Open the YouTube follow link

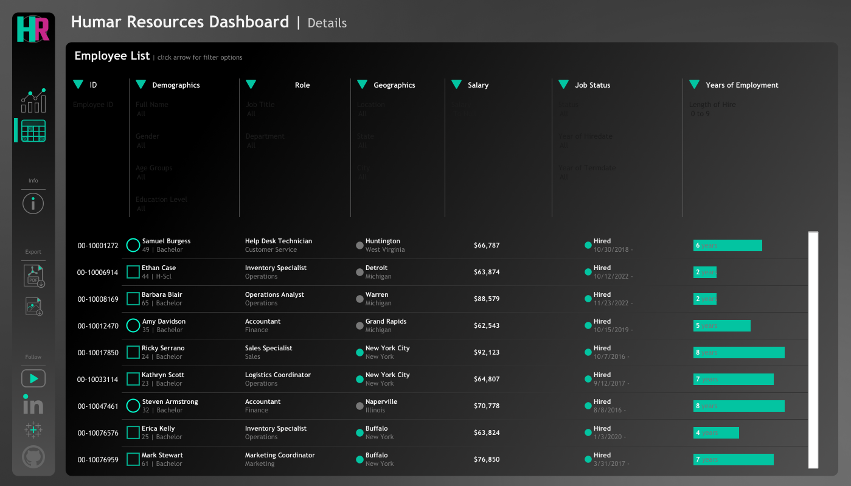coord(33,378)
